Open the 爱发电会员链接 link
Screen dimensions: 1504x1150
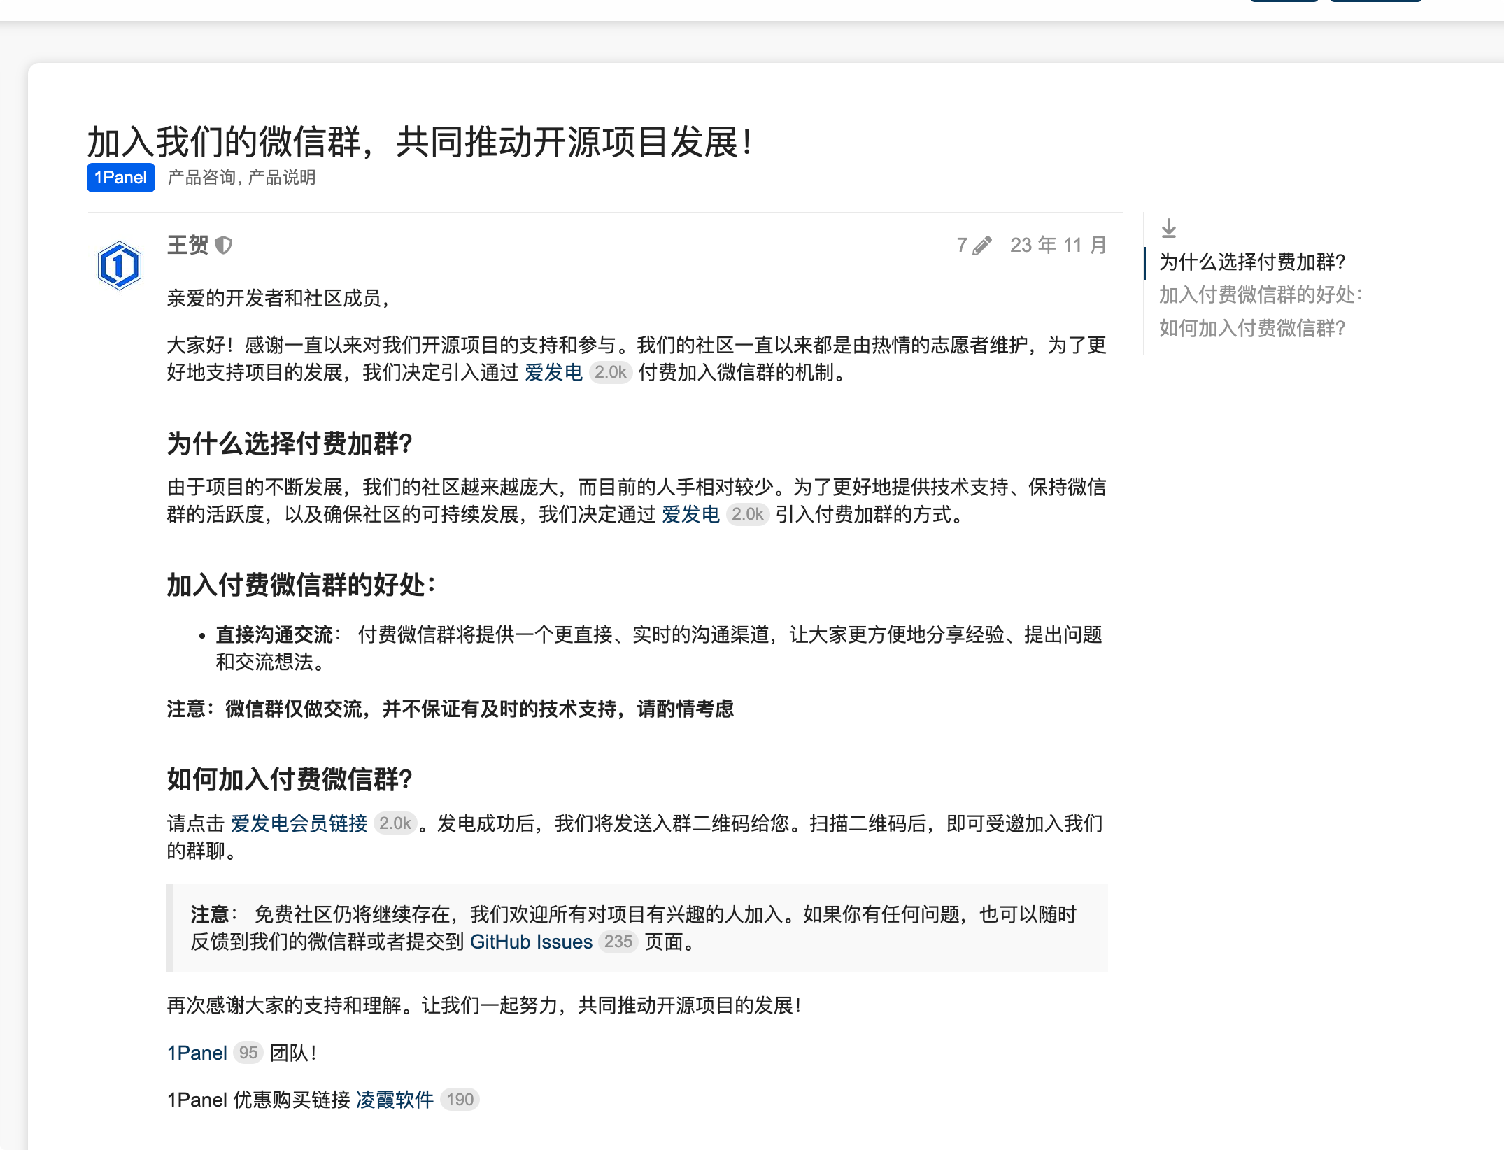pos(299,824)
